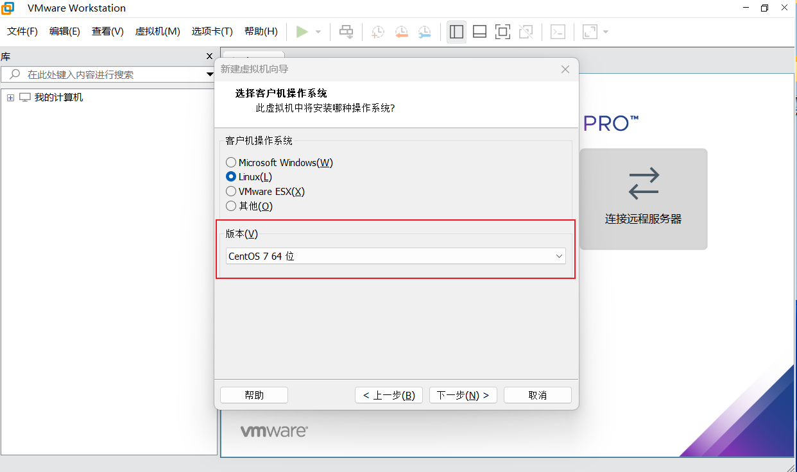Open the Tabs menu 选项卡(T)
The height and width of the screenshot is (472, 797).
pos(212,31)
